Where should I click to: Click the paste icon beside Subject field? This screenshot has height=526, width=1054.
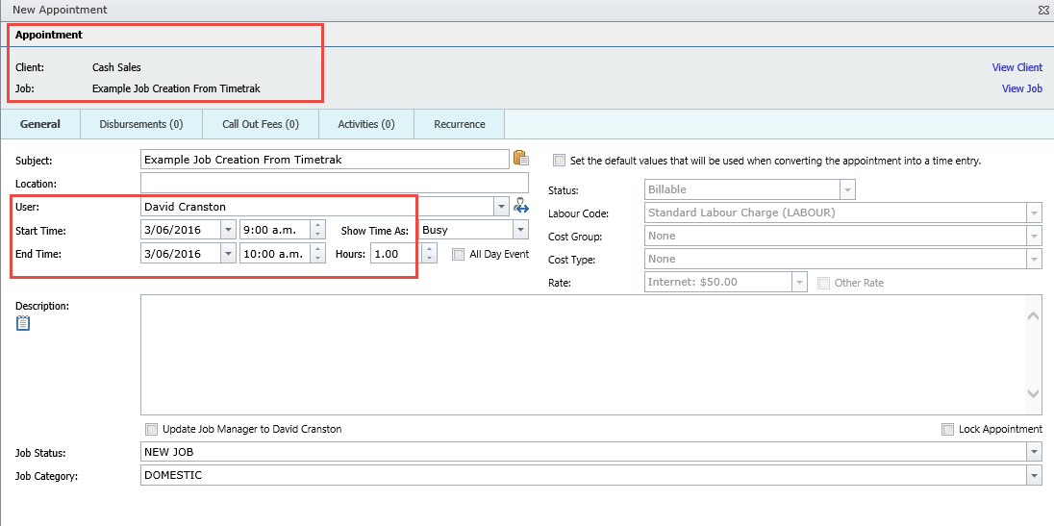pyautogui.click(x=521, y=158)
